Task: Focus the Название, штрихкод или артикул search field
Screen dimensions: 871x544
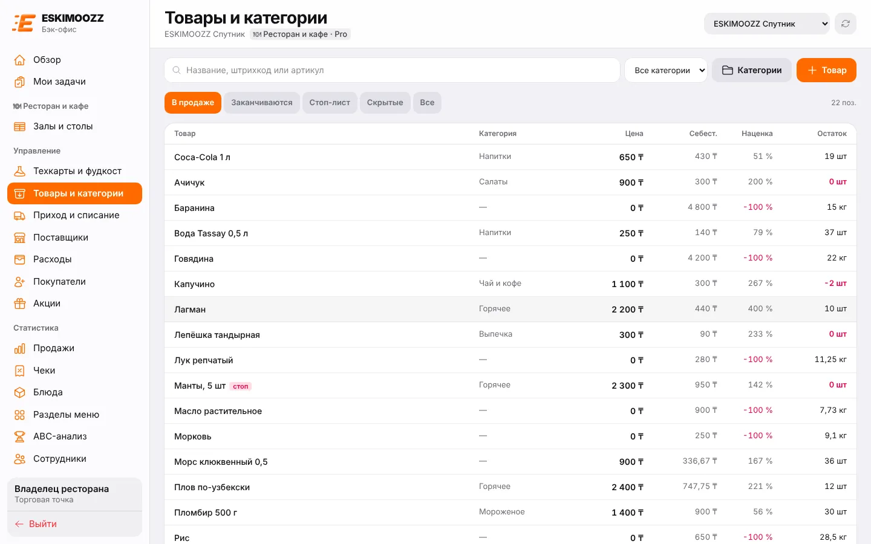Action: tap(392, 70)
